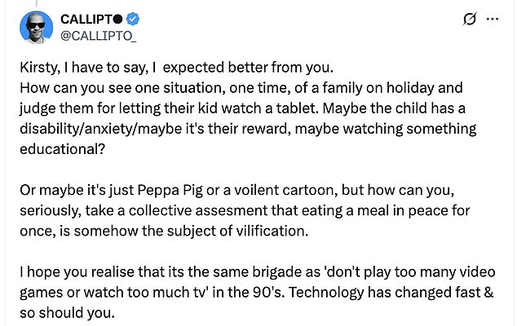Click the 'Peppa Pig' words in the tweet
Viewport: 517px width, 326px height.
pyautogui.click(x=170, y=190)
